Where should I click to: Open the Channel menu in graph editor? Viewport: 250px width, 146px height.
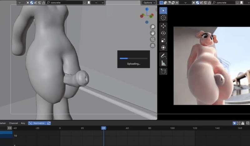(13, 123)
